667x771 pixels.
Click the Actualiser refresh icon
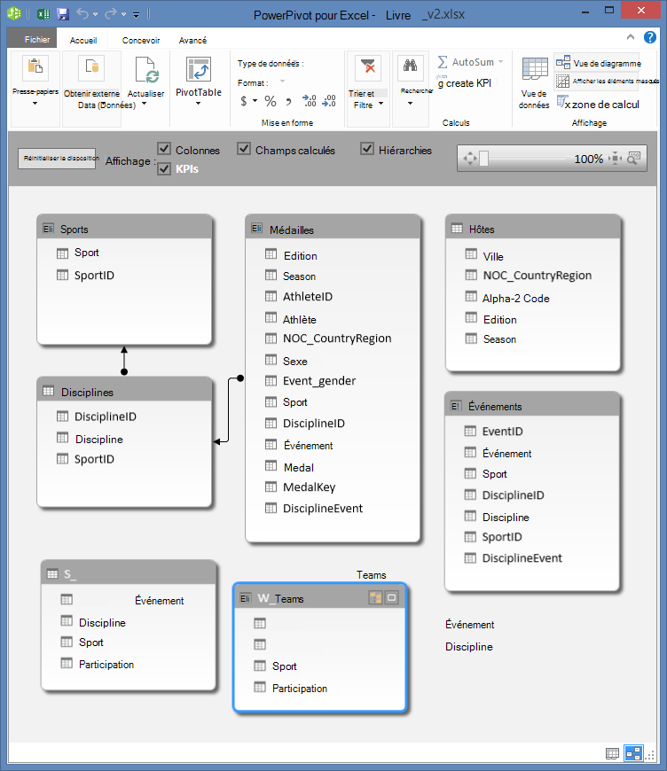click(146, 69)
